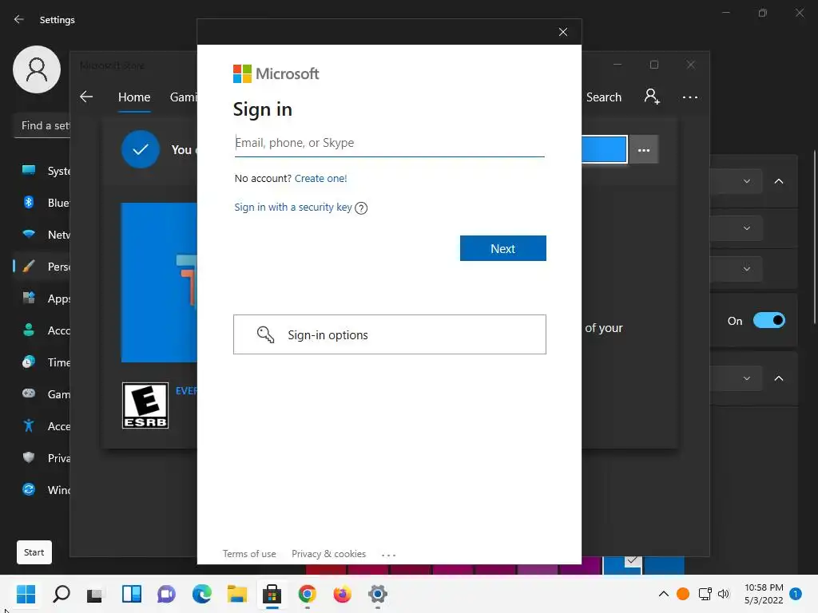The height and width of the screenshot is (613, 818).
Task: Open Privacy & cookies link
Action: 328,554
